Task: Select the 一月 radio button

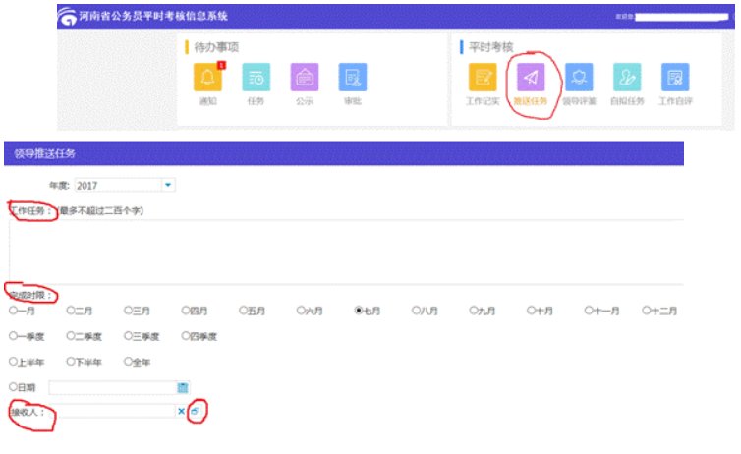Action: tap(13, 311)
